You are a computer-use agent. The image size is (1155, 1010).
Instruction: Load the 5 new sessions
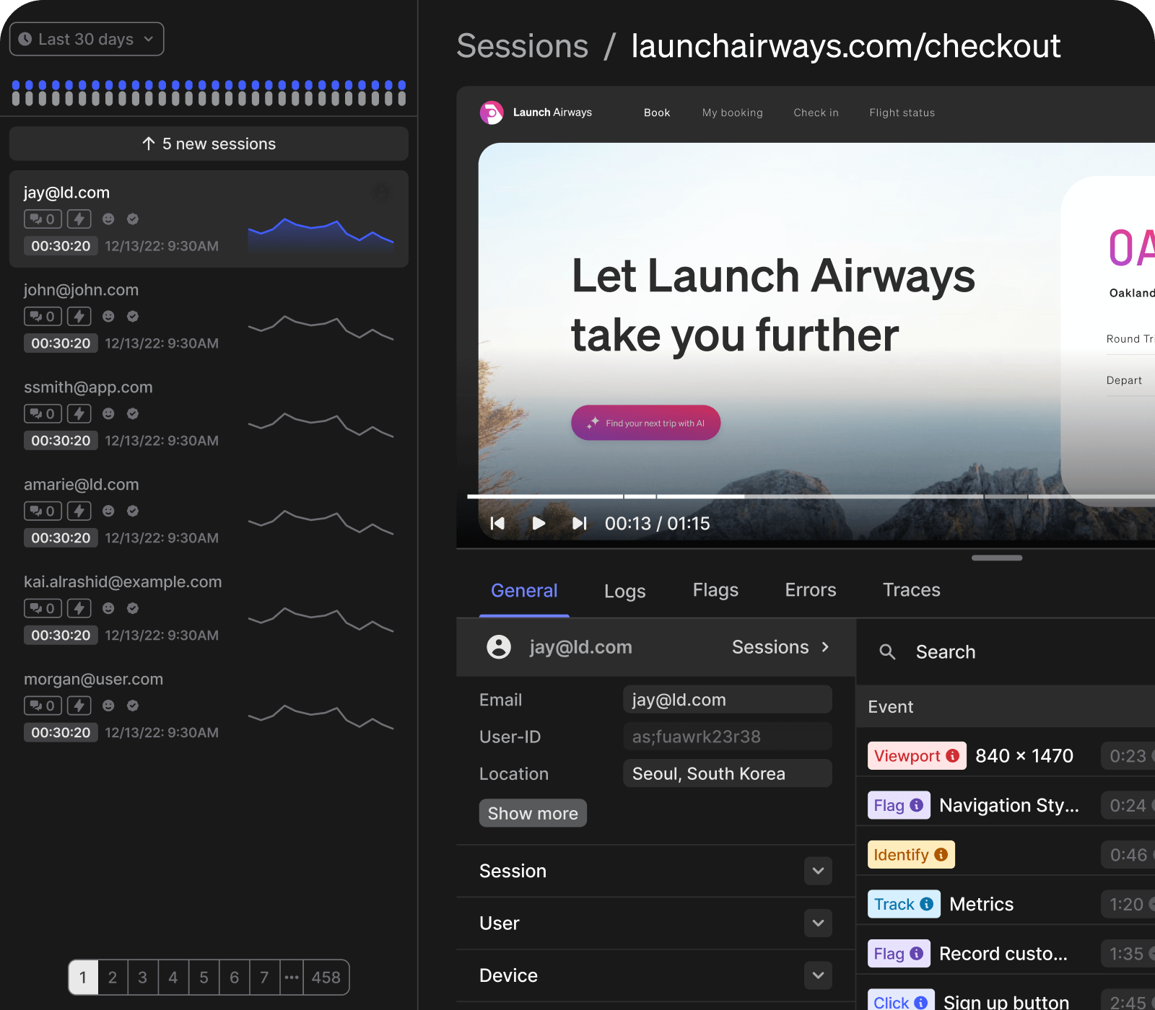point(209,144)
